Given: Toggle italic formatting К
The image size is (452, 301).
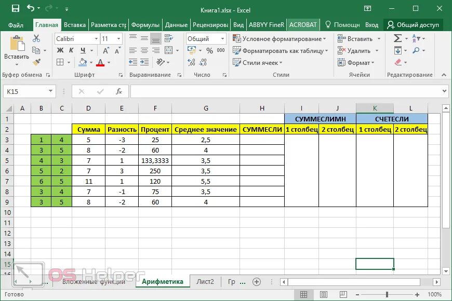Looking at the screenshot, I should click(71, 50).
